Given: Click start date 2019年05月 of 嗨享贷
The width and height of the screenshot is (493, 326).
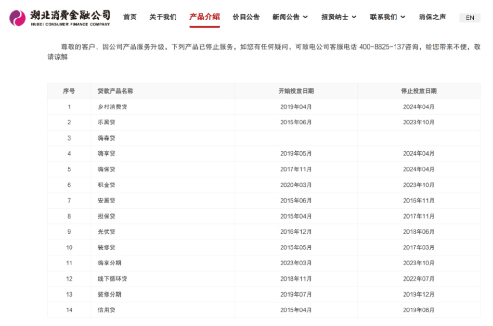Looking at the screenshot, I should [296, 154].
